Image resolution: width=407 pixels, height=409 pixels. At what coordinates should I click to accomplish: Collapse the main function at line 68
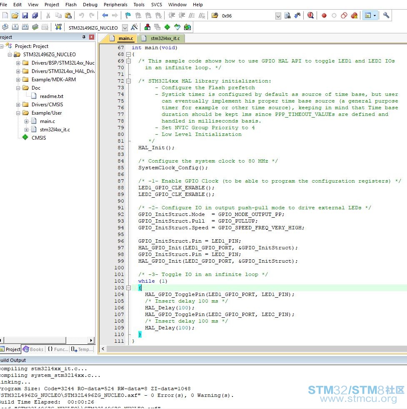[x=128, y=54]
